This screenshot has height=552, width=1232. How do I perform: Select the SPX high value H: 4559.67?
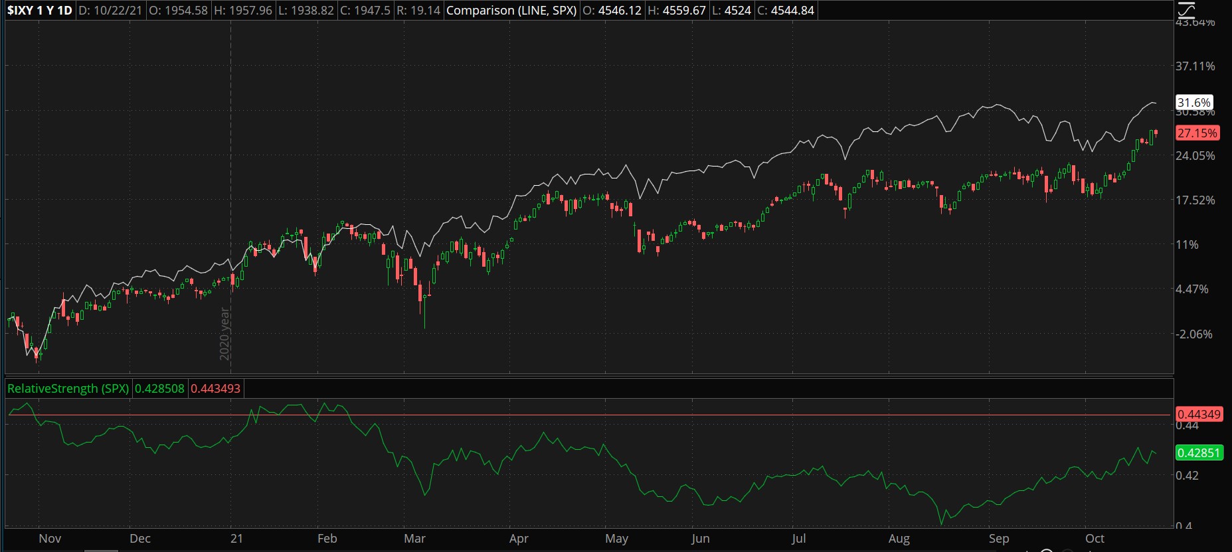tap(677, 11)
